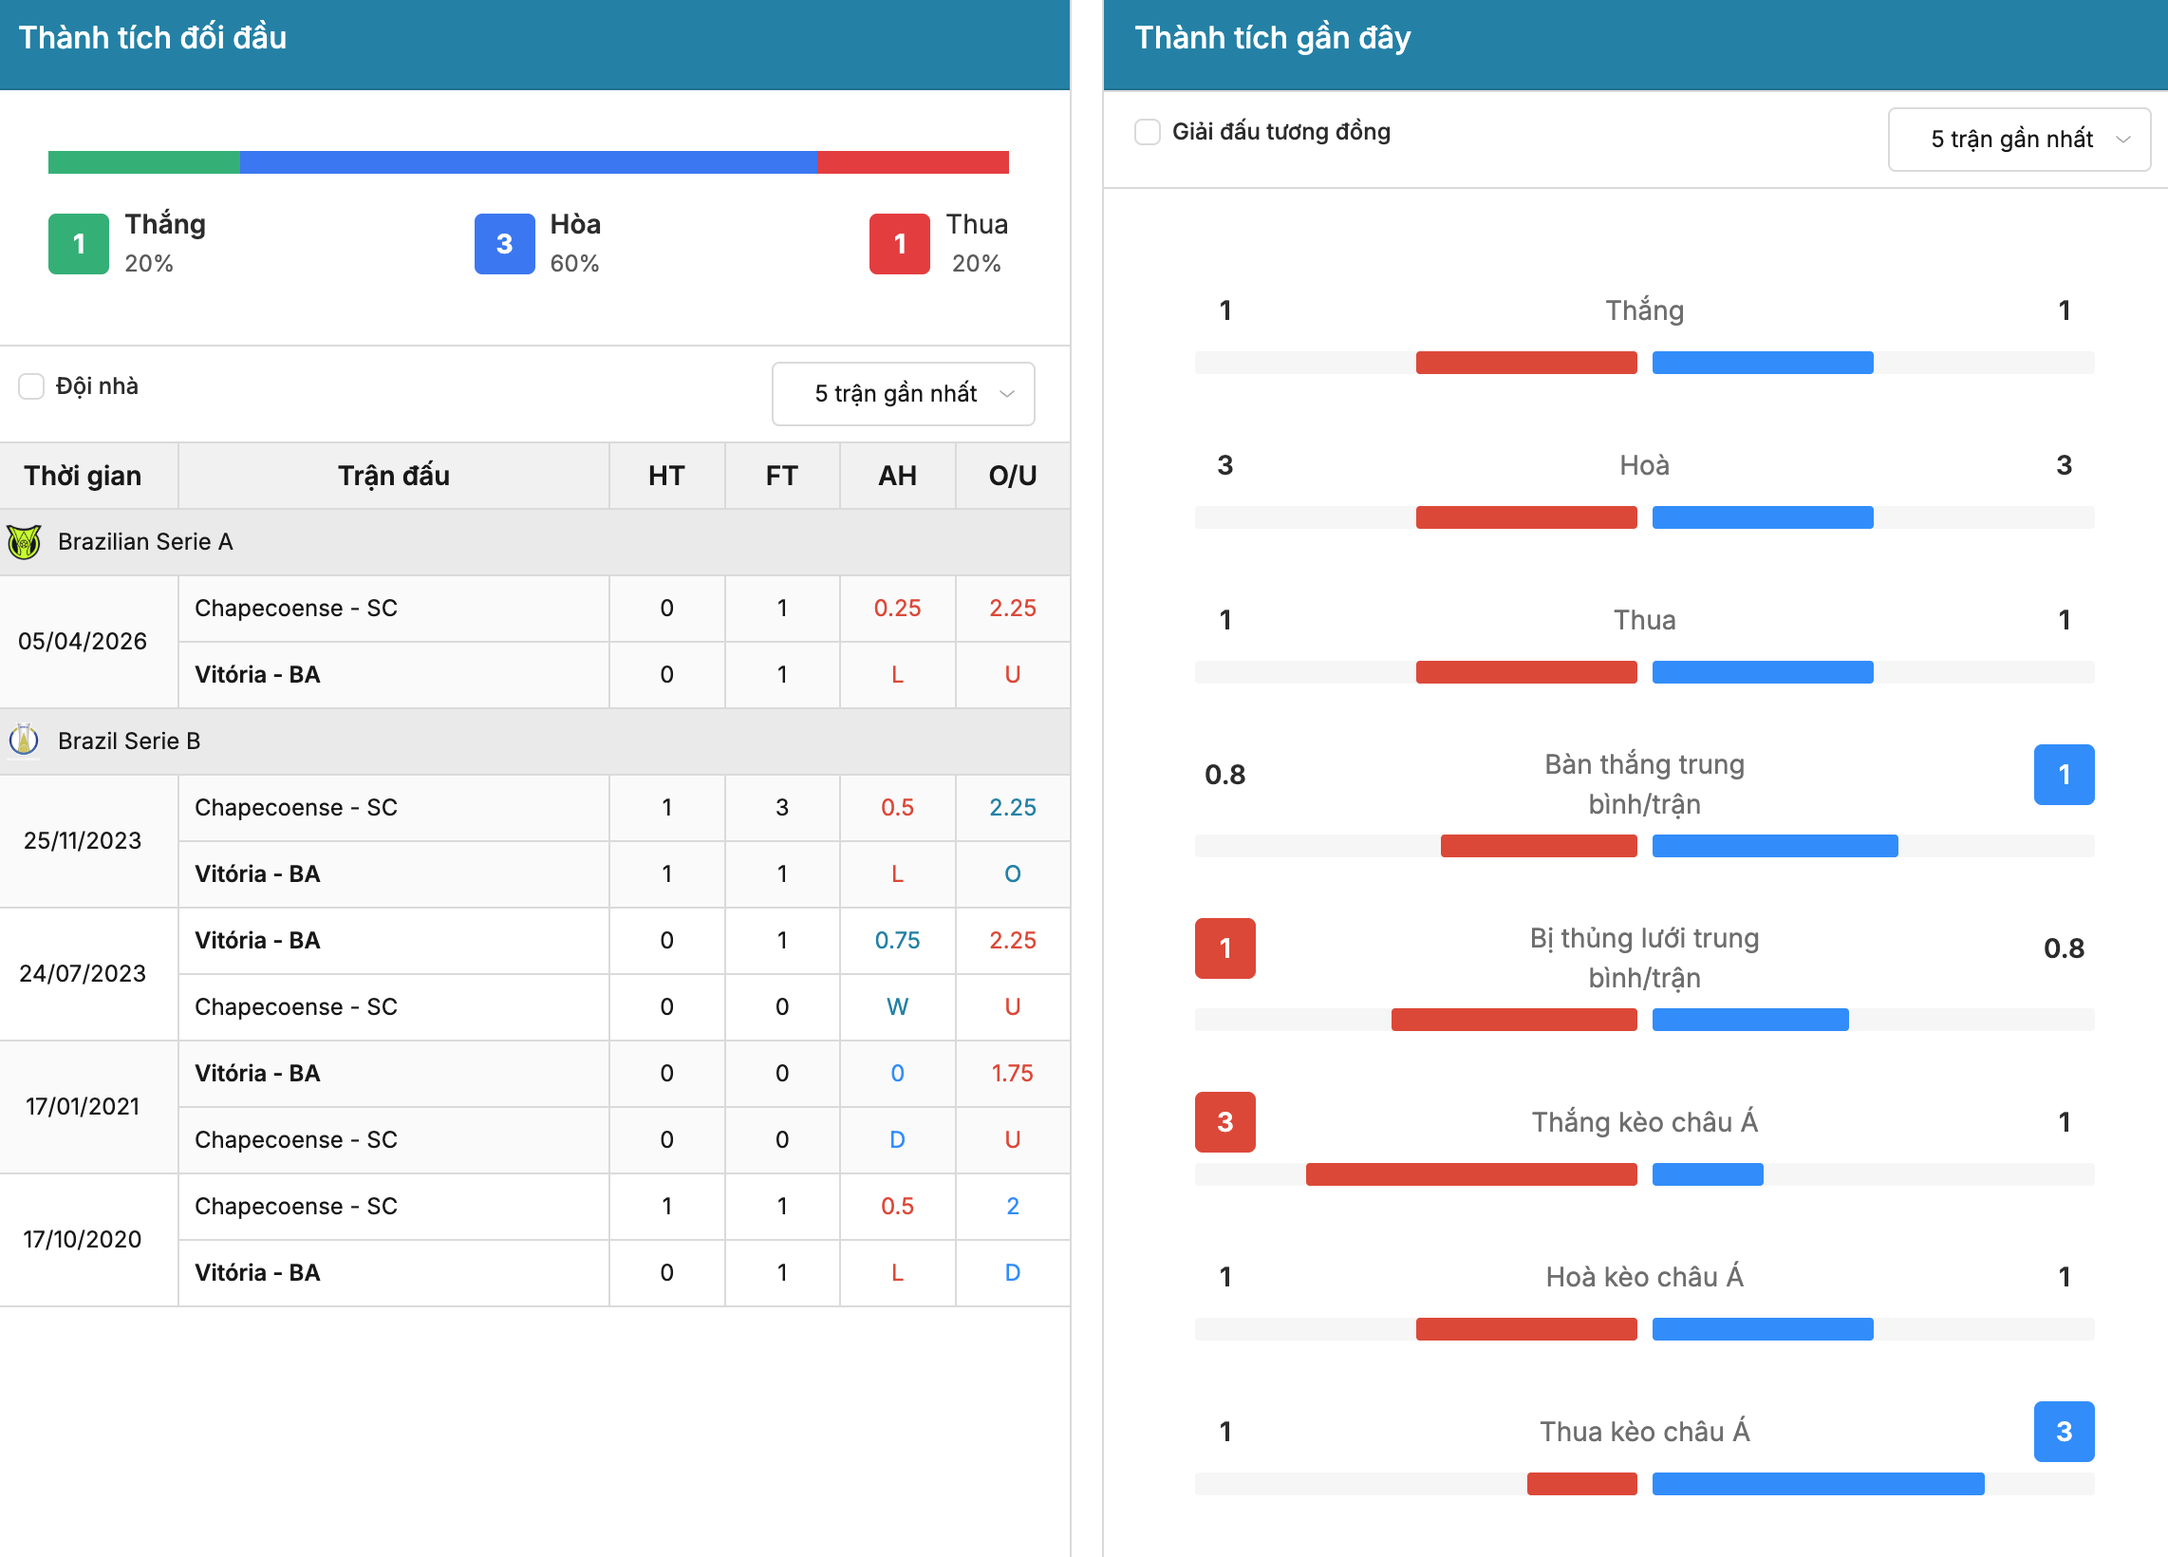Click the red badge beside Bị thủng lưới trung bình/trận
Screen dimensions: 2168x1557
click(x=1225, y=948)
